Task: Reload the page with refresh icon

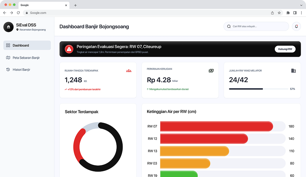Action: point(18,13)
